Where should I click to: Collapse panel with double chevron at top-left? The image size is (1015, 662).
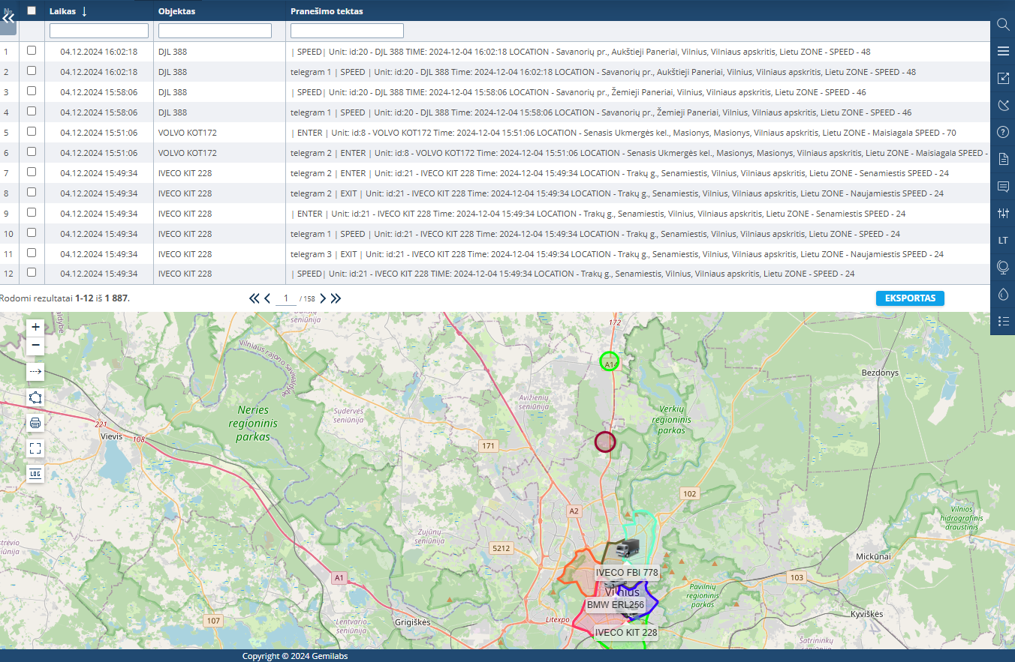8,19
